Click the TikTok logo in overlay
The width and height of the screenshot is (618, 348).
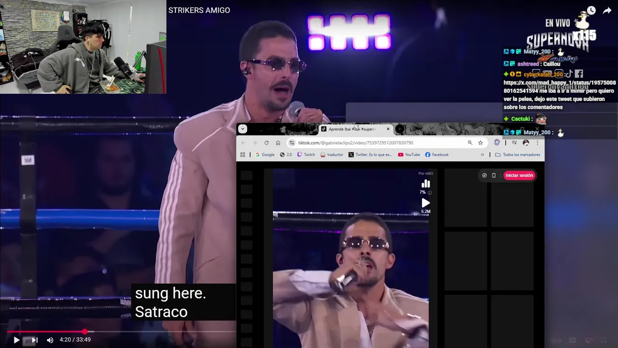569,74
